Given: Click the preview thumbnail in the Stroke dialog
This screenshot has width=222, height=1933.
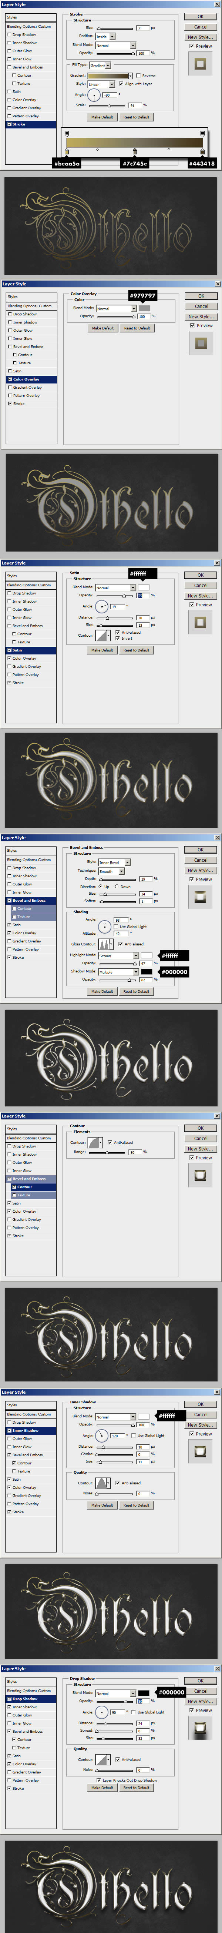Looking at the screenshot, I should (x=200, y=64).
